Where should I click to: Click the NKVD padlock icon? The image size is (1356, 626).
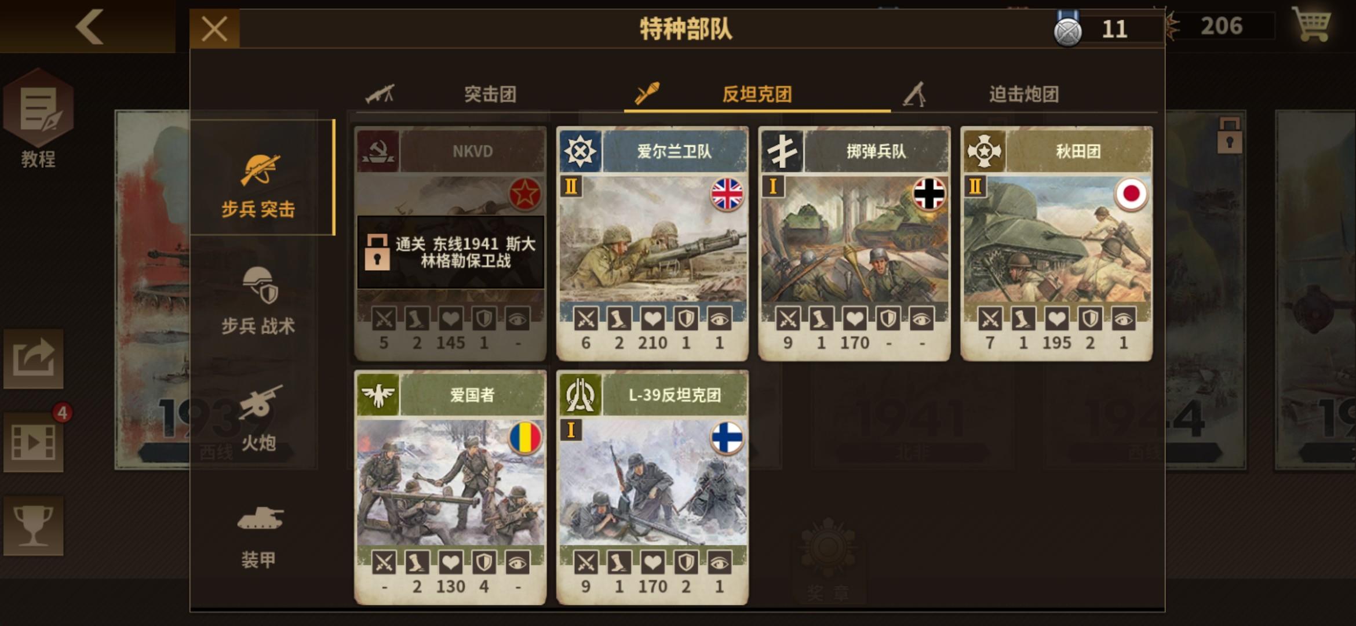377,252
